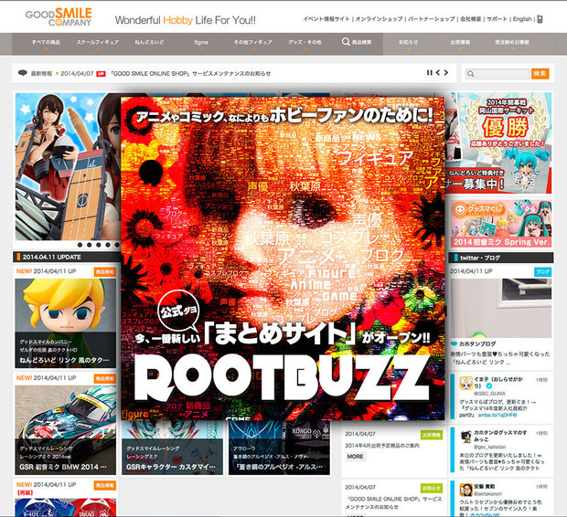Click the orange 検索 search button
The width and height of the screenshot is (567, 517).
(x=540, y=73)
